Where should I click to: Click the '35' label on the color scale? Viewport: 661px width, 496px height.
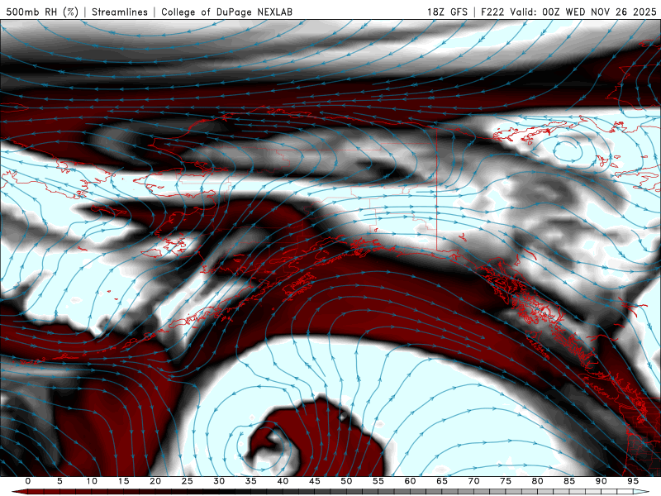point(251,481)
